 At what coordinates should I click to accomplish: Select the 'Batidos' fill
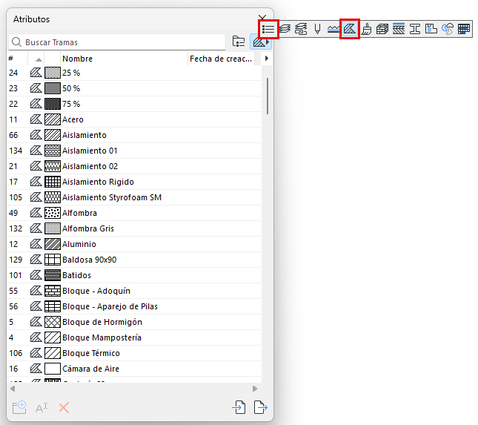[134, 275]
